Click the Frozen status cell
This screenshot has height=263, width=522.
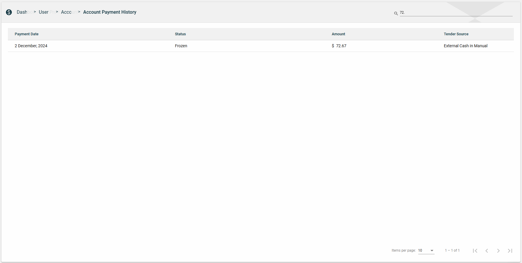[181, 46]
